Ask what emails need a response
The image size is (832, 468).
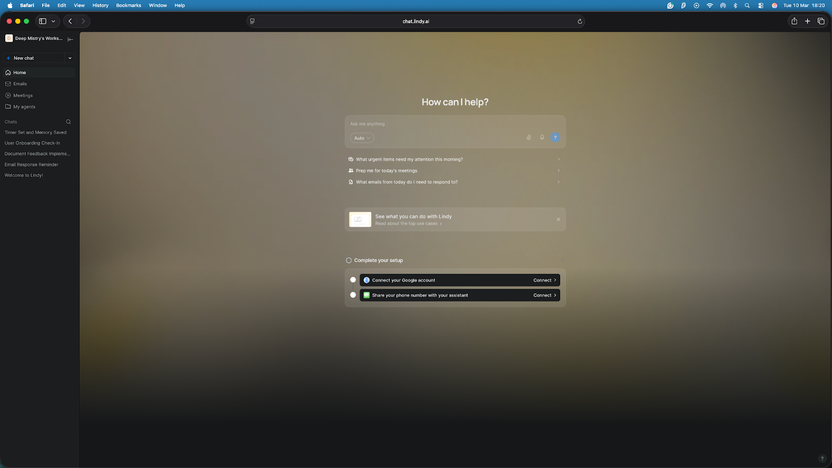tap(455, 182)
